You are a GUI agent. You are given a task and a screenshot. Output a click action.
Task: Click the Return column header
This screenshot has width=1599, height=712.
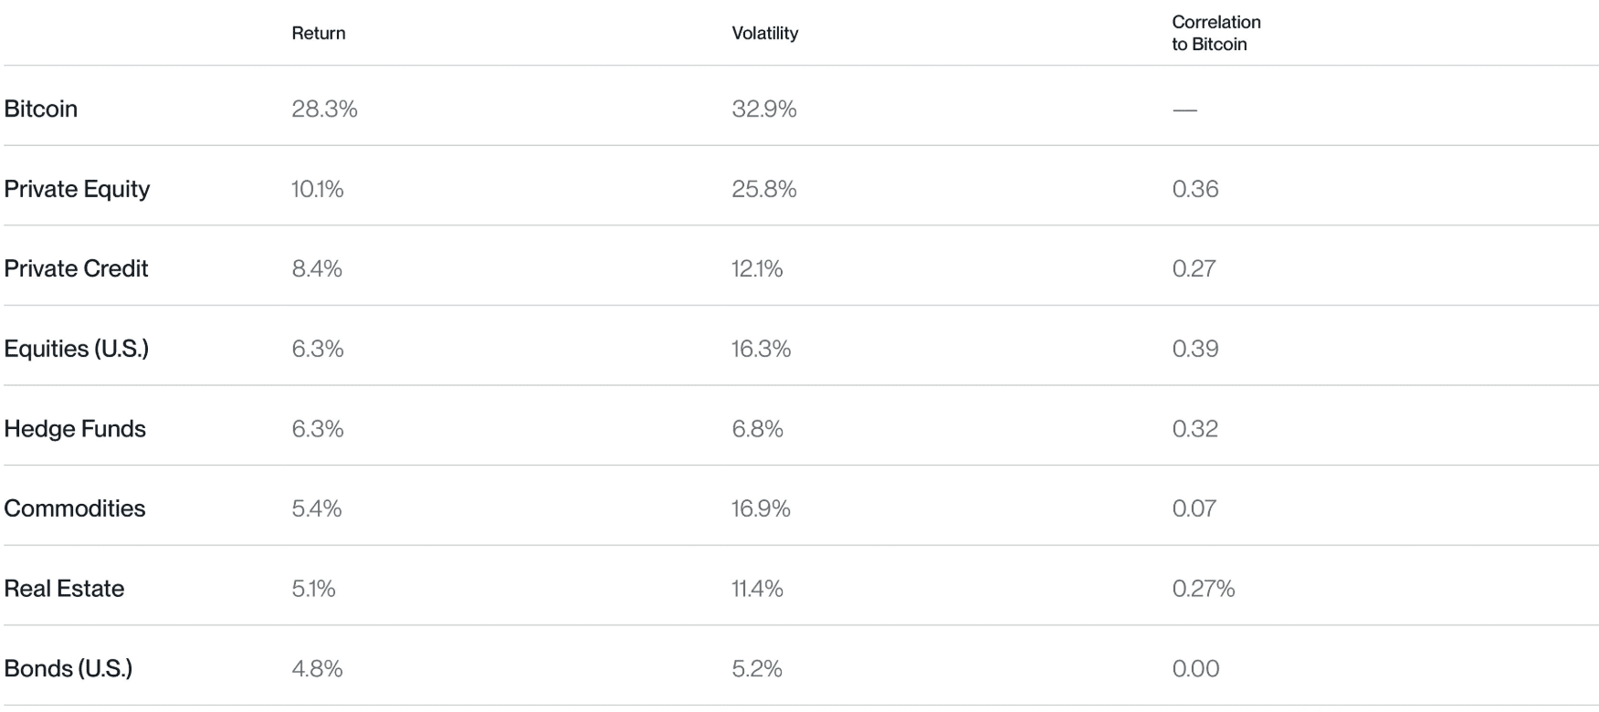tap(318, 33)
